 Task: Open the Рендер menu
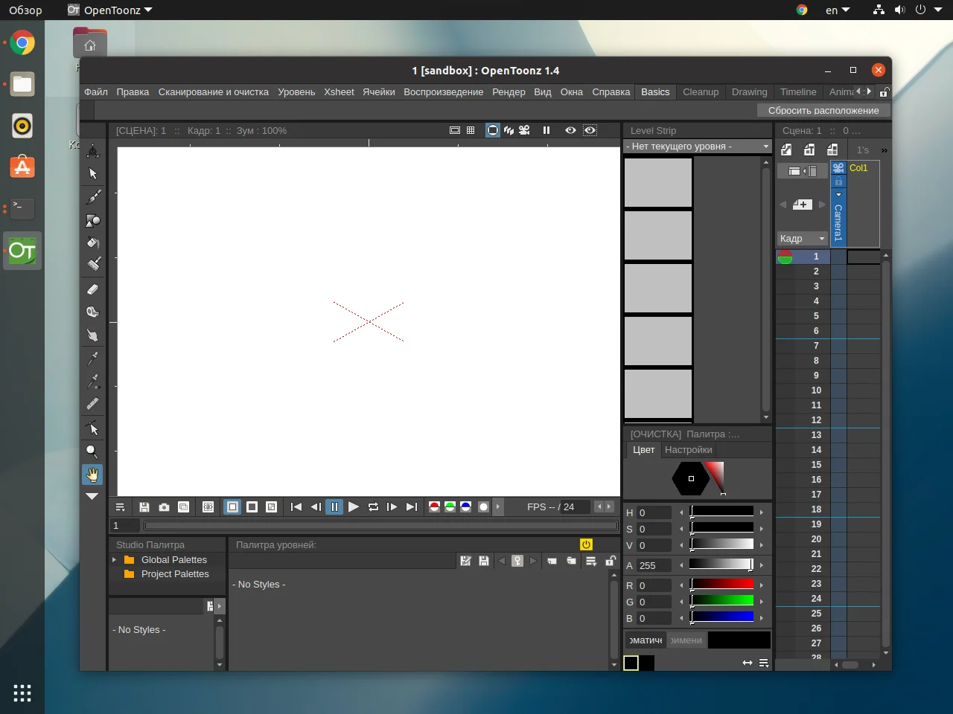tap(509, 92)
